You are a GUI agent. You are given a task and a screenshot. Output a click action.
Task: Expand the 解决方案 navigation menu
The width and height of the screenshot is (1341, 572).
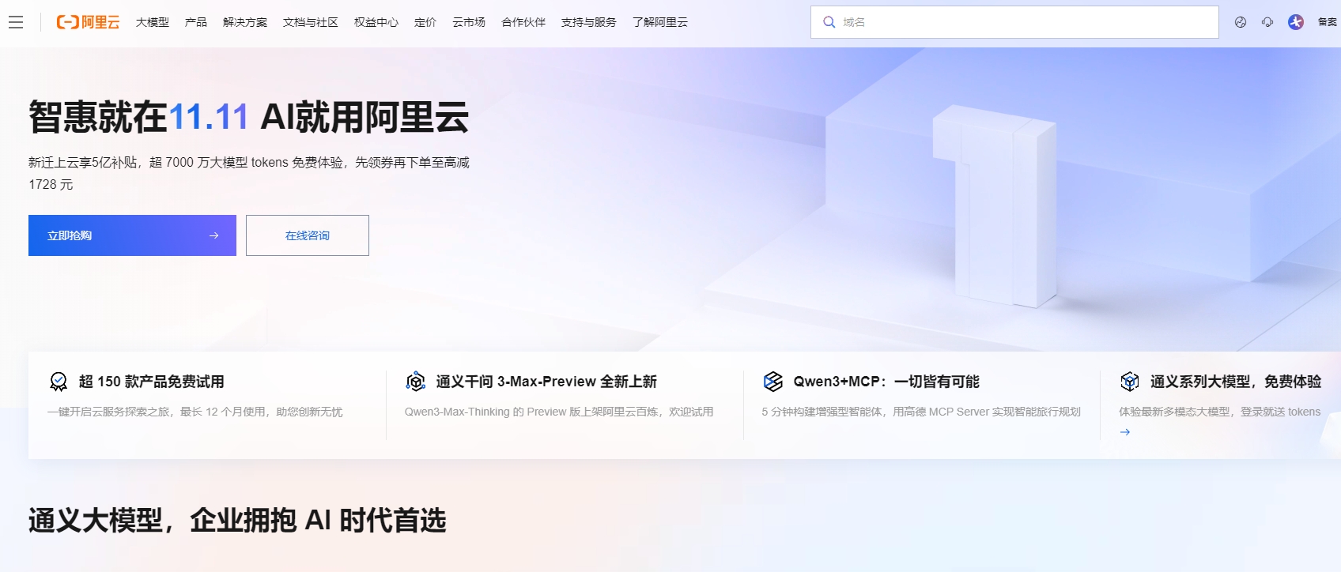click(244, 22)
